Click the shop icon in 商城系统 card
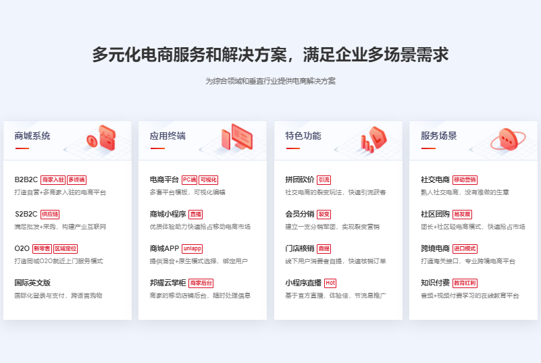Image resolution: width=541 pixels, height=363 pixels. pyautogui.click(x=102, y=138)
